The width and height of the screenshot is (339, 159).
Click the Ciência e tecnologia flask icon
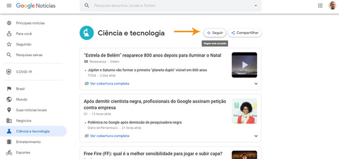click(9, 131)
